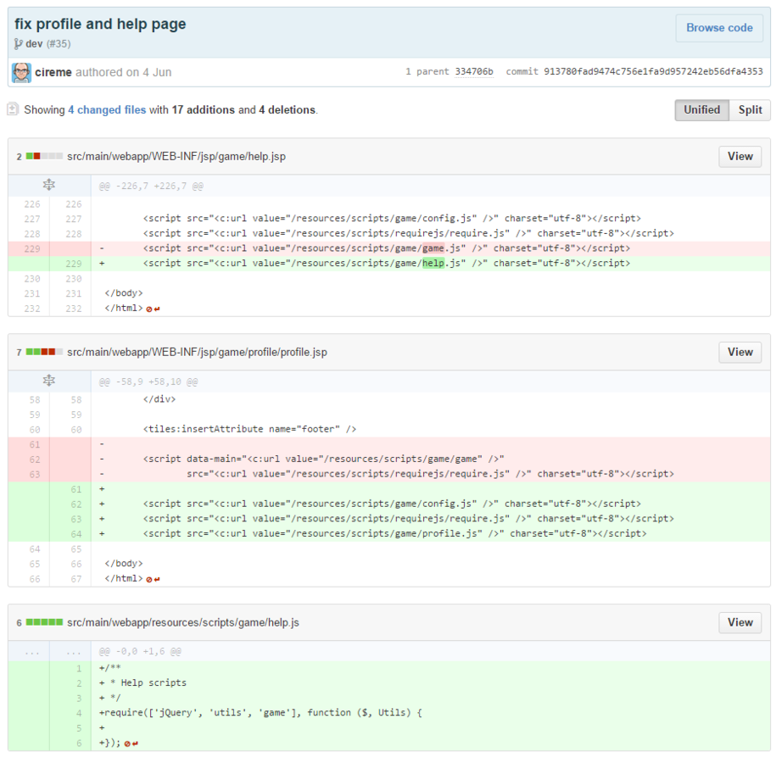The width and height of the screenshot is (776, 763).
Task: View the help.jsp file
Action: click(x=740, y=156)
